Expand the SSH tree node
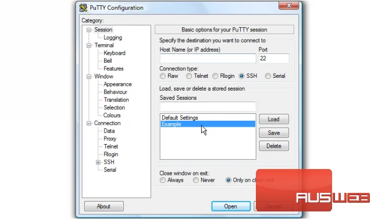The height and width of the screenshot is (219, 378). [x=98, y=162]
